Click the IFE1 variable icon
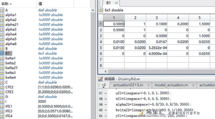The height and width of the screenshot is (119, 215). pyautogui.click(x=2, y=106)
